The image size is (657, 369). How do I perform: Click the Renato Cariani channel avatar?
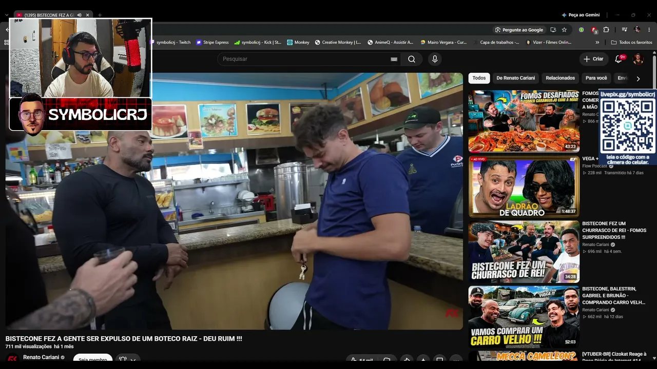12,358
